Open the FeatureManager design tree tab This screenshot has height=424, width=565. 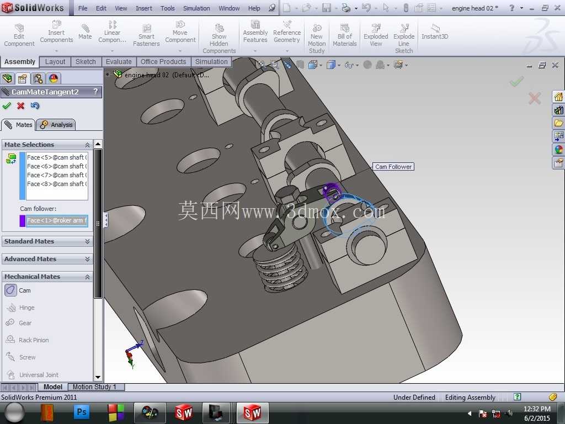[x=7, y=78]
